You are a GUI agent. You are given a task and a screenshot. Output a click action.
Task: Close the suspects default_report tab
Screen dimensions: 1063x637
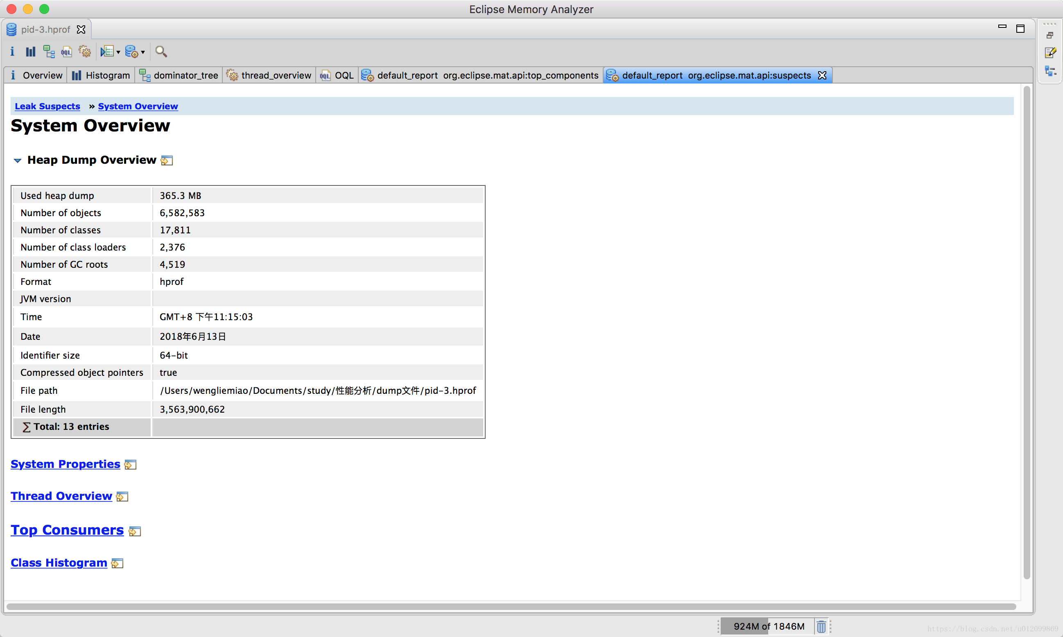pyautogui.click(x=822, y=75)
